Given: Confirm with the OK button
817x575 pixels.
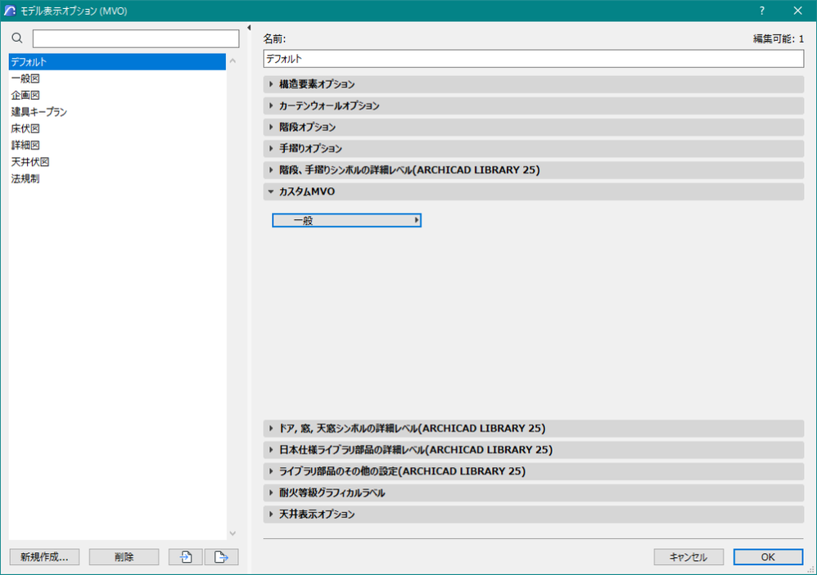Looking at the screenshot, I should [x=768, y=557].
